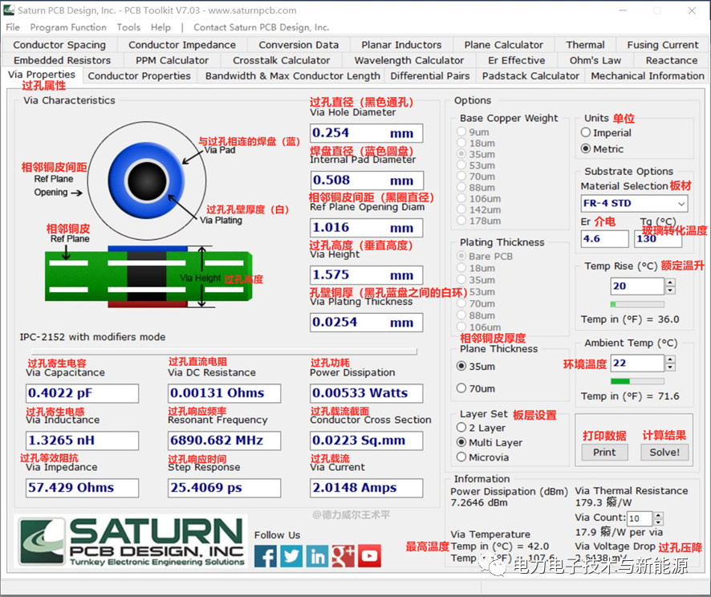Click the Er value field

pyautogui.click(x=604, y=239)
